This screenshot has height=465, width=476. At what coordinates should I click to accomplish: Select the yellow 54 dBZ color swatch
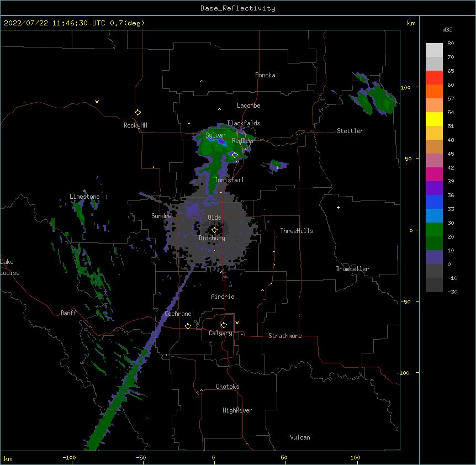pyautogui.click(x=434, y=119)
